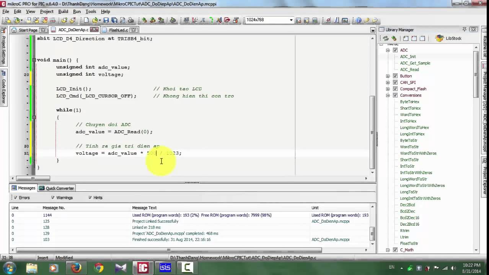489x275 pixels.
Task: Click the new blank file icon
Action: click(86, 20)
